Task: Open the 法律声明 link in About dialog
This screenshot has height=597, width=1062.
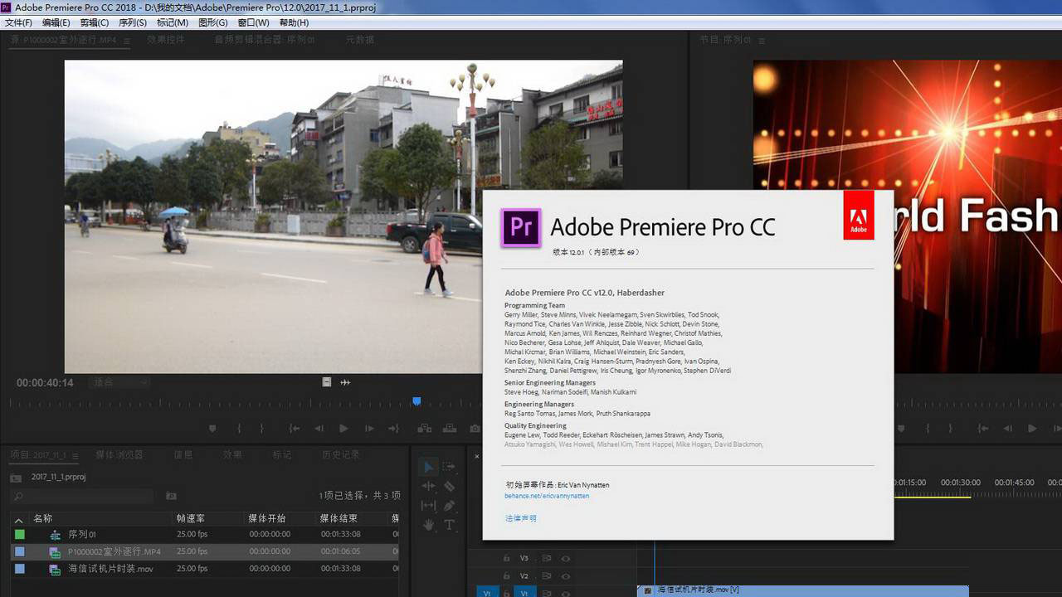Action: pos(521,518)
